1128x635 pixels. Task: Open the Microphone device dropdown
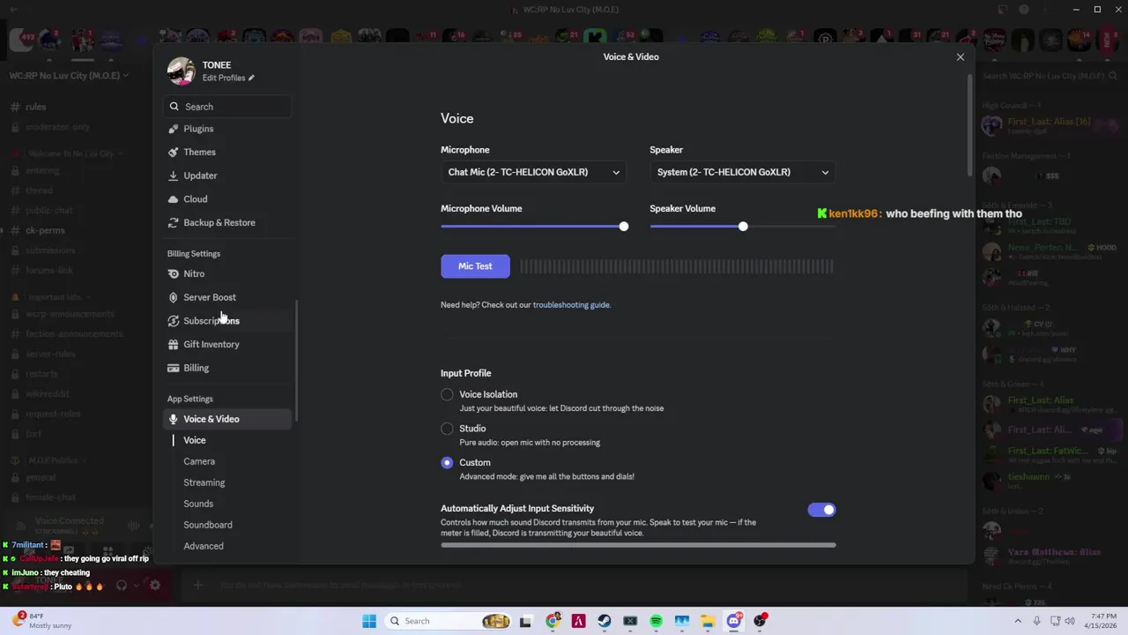pyautogui.click(x=533, y=172)
